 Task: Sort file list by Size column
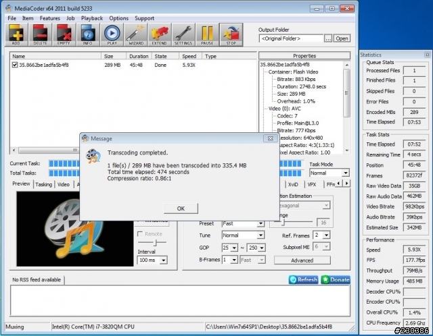114,56
